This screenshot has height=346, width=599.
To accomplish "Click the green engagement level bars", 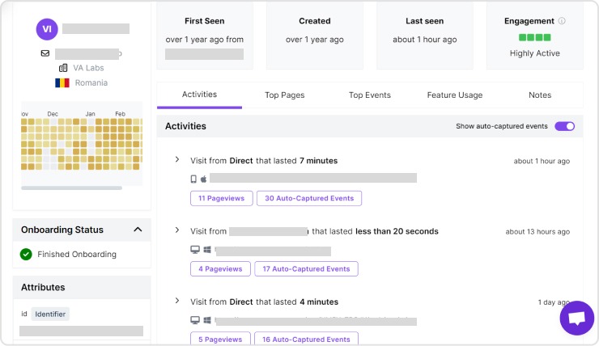I will (x=535, y=37).
